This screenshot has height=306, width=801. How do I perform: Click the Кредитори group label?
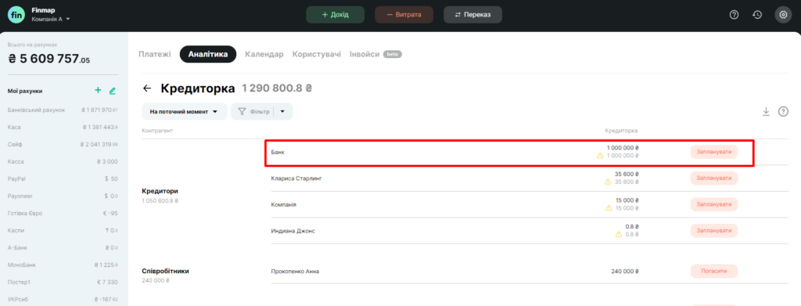click(x=160, y=191)
